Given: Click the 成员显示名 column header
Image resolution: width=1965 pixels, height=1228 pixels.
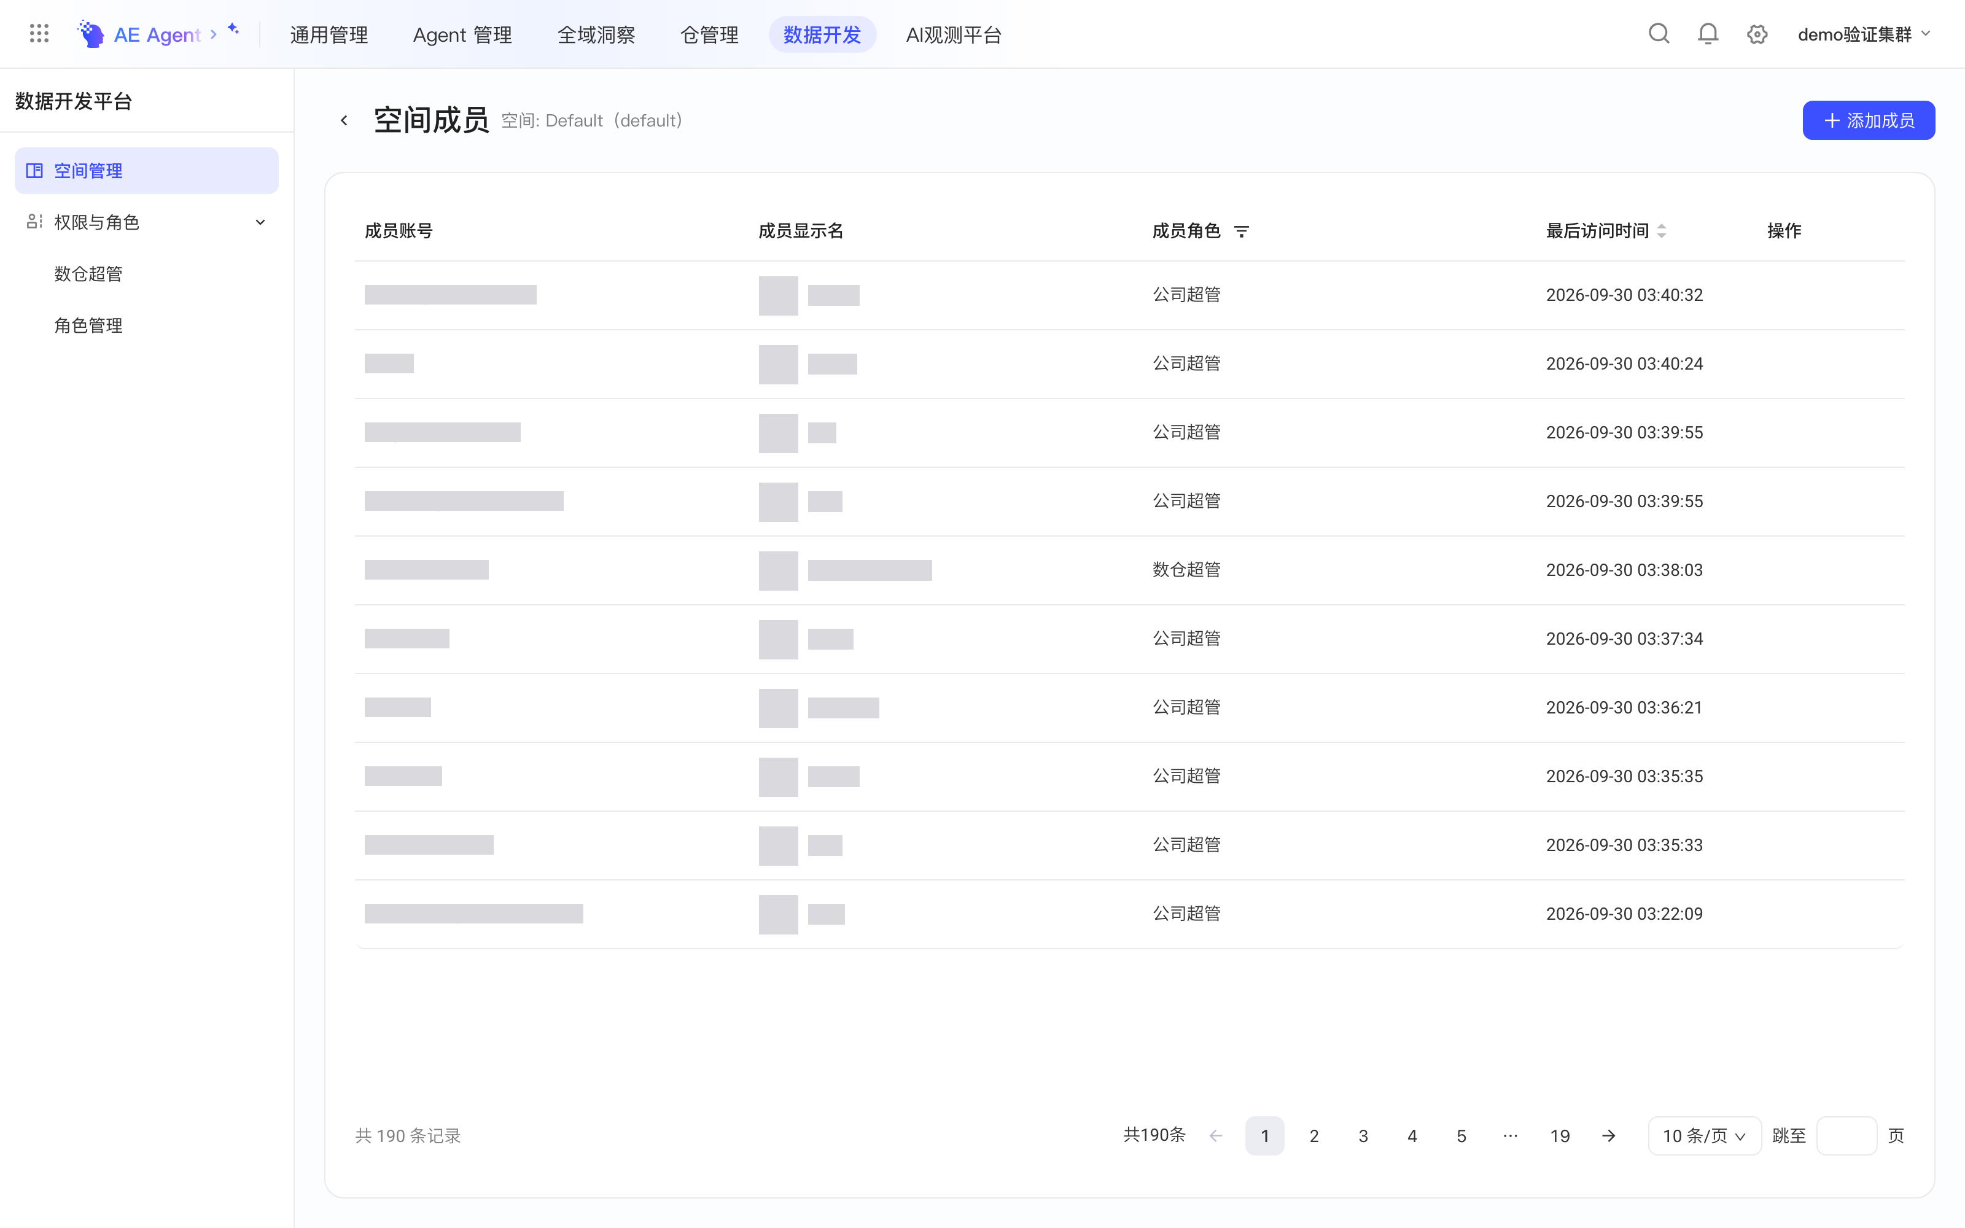Looking at the screenshot, I should [801, 231].
